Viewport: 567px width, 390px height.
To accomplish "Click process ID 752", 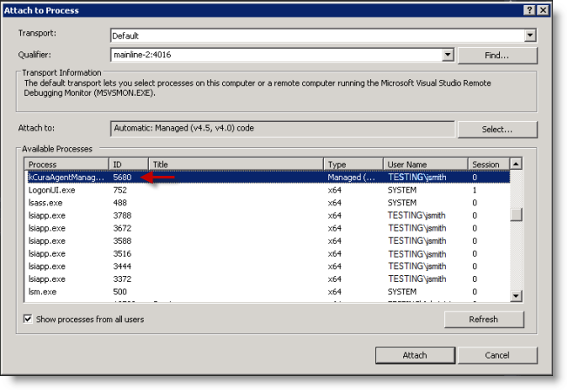I will (119, 190).
